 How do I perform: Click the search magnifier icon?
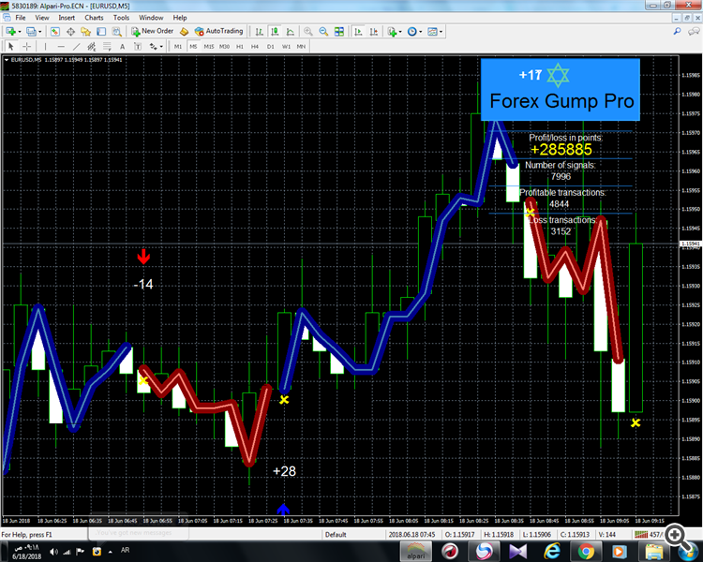[677, 31]
